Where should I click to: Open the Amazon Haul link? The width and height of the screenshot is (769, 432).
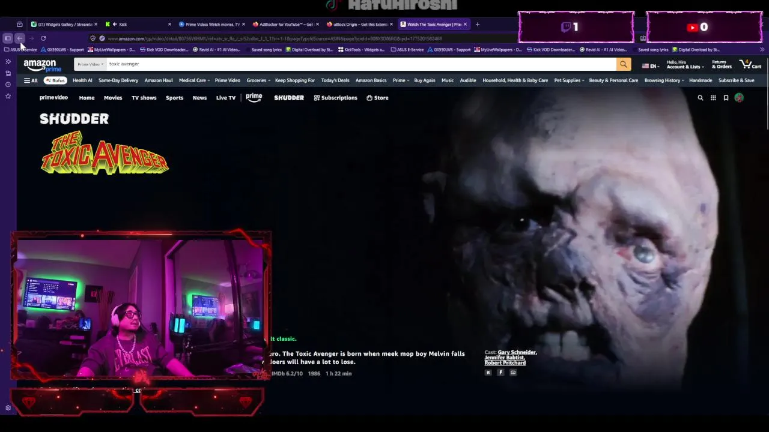pos(159,80)
